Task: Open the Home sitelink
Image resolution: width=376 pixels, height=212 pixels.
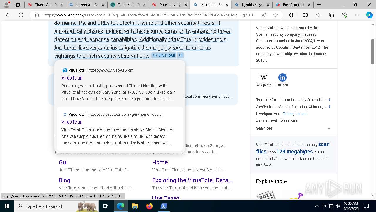Action: coord(160,162)
